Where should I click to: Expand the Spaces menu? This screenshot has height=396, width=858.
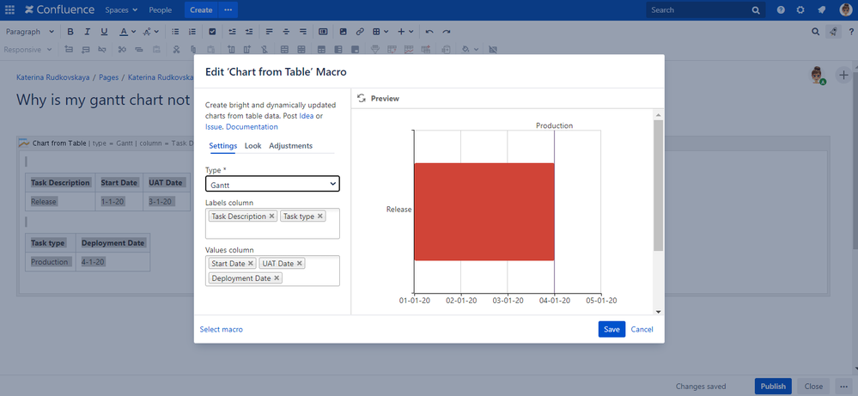121,10
